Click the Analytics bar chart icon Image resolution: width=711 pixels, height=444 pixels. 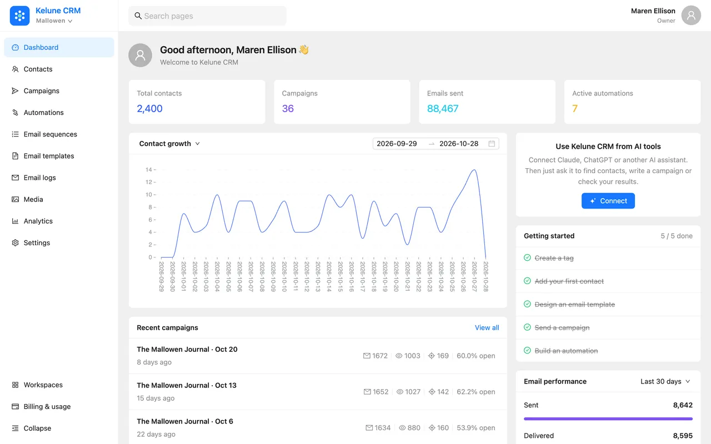coord(16,221)
